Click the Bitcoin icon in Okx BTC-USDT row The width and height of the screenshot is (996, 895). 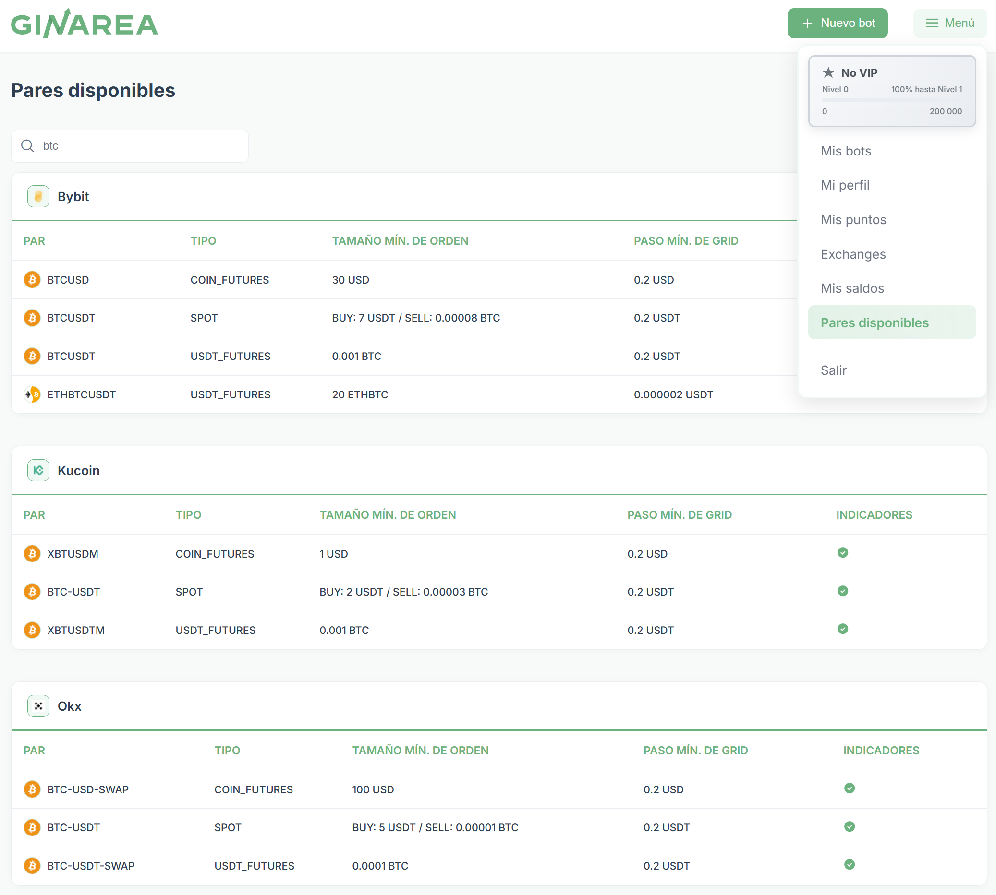click(33, 828)
